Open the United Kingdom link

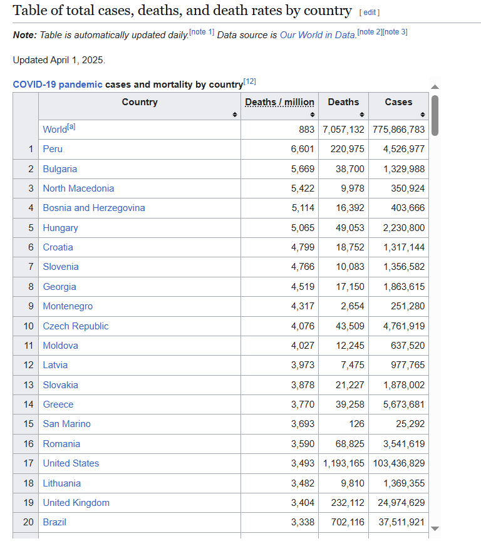tap(76, 503)
